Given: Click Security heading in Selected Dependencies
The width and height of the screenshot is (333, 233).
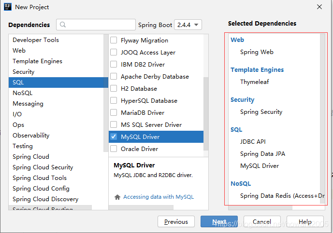Looking at the screenshot, I should pos(242,100).
